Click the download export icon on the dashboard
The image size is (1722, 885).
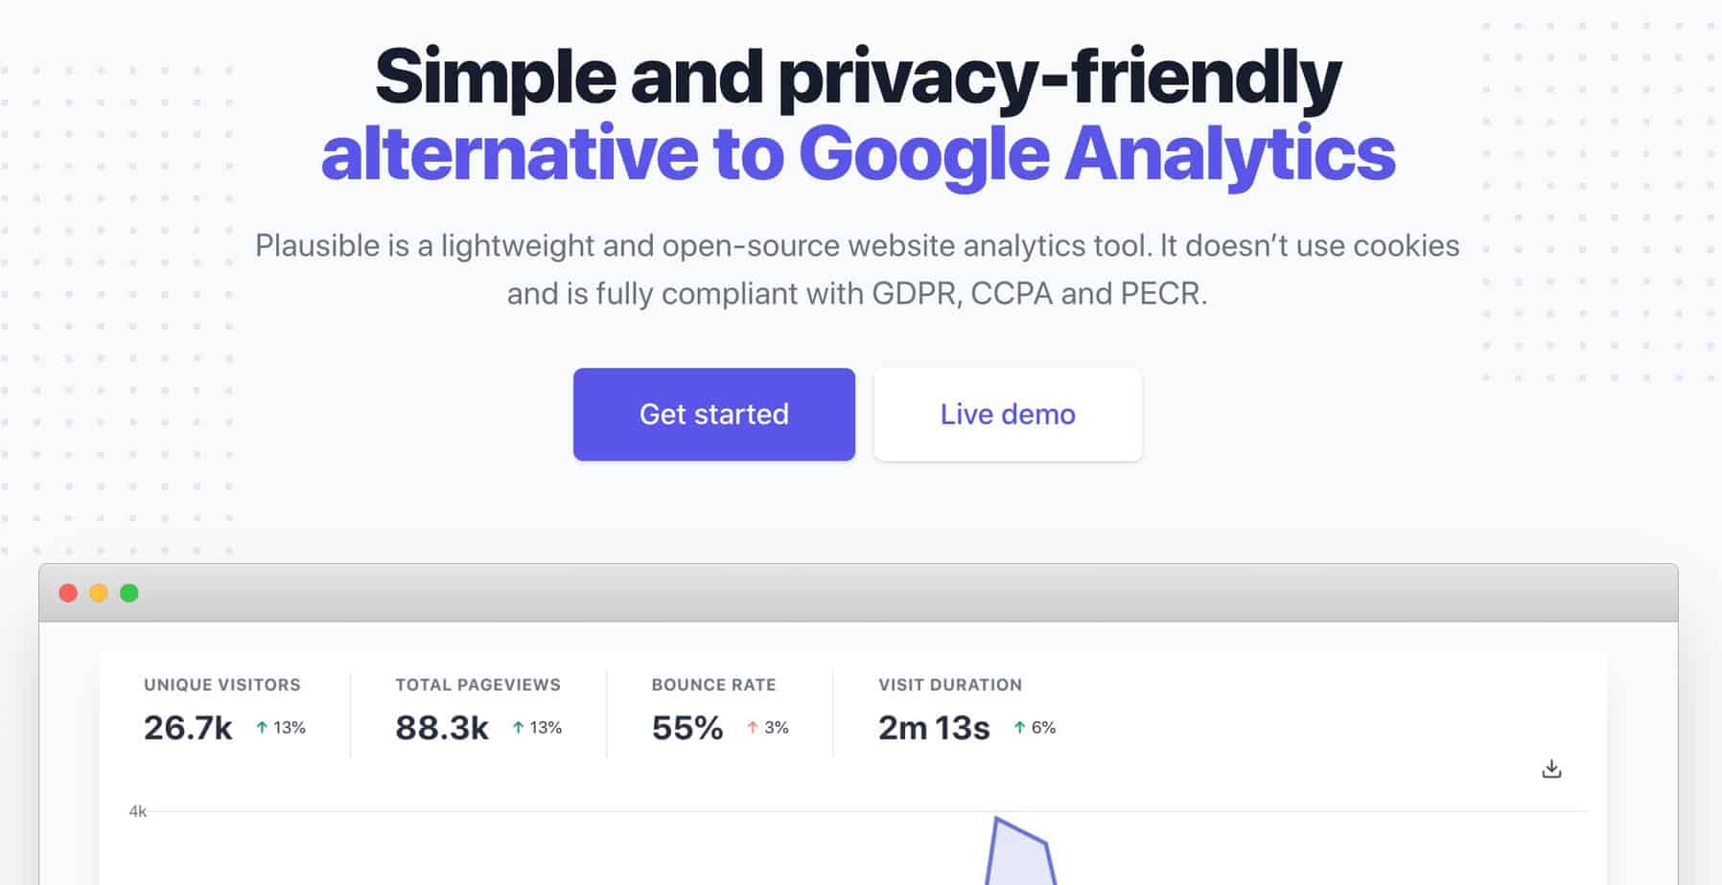coord(1552,768)
